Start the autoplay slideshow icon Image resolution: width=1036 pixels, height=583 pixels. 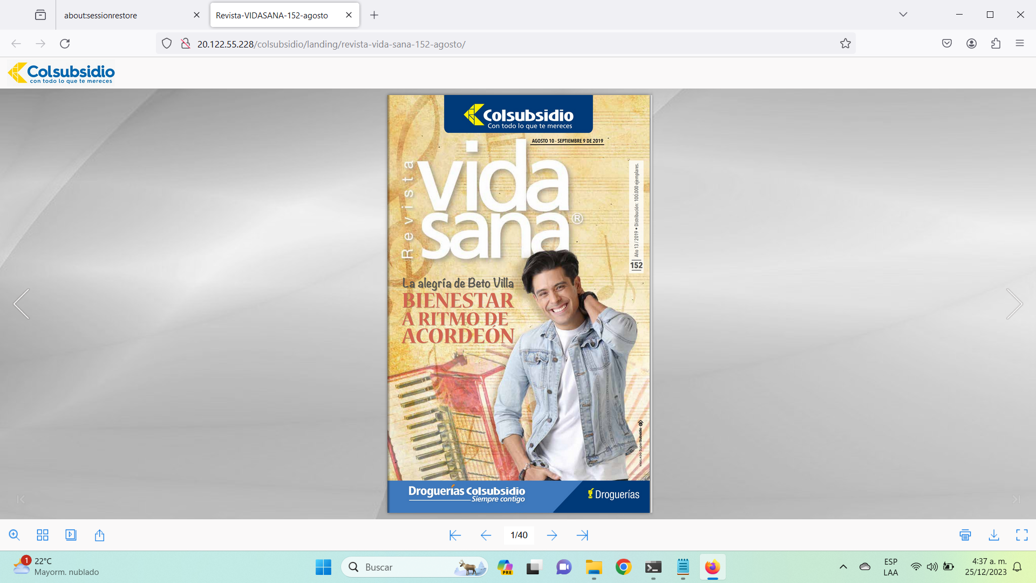(x=71, y=535)
